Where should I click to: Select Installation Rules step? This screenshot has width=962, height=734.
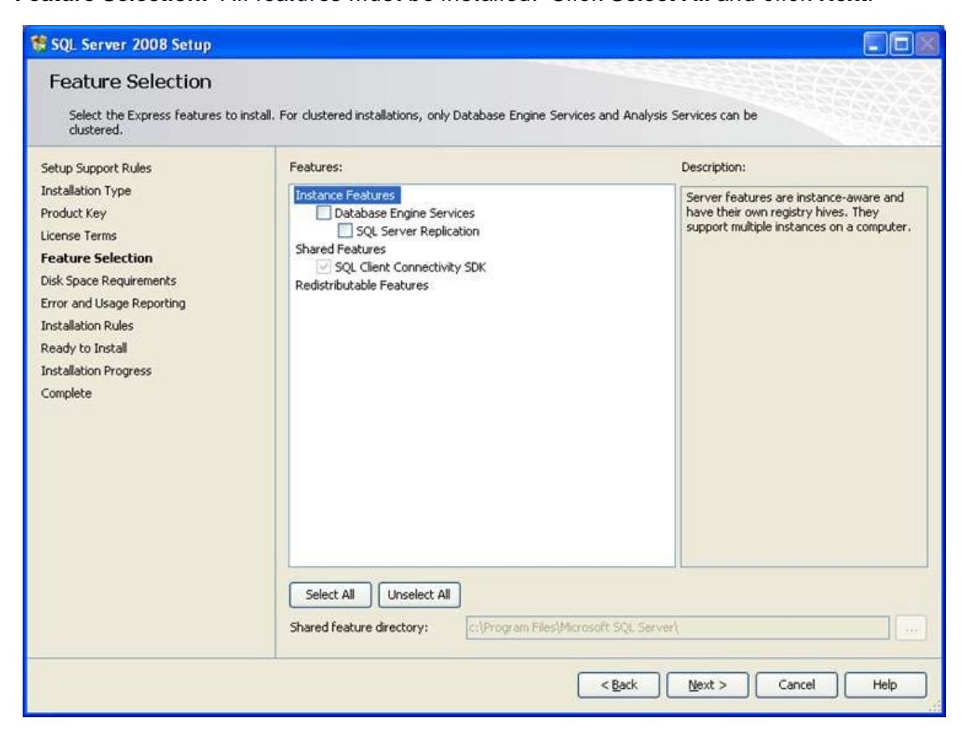pyautogui.click(x=86, y=325)
